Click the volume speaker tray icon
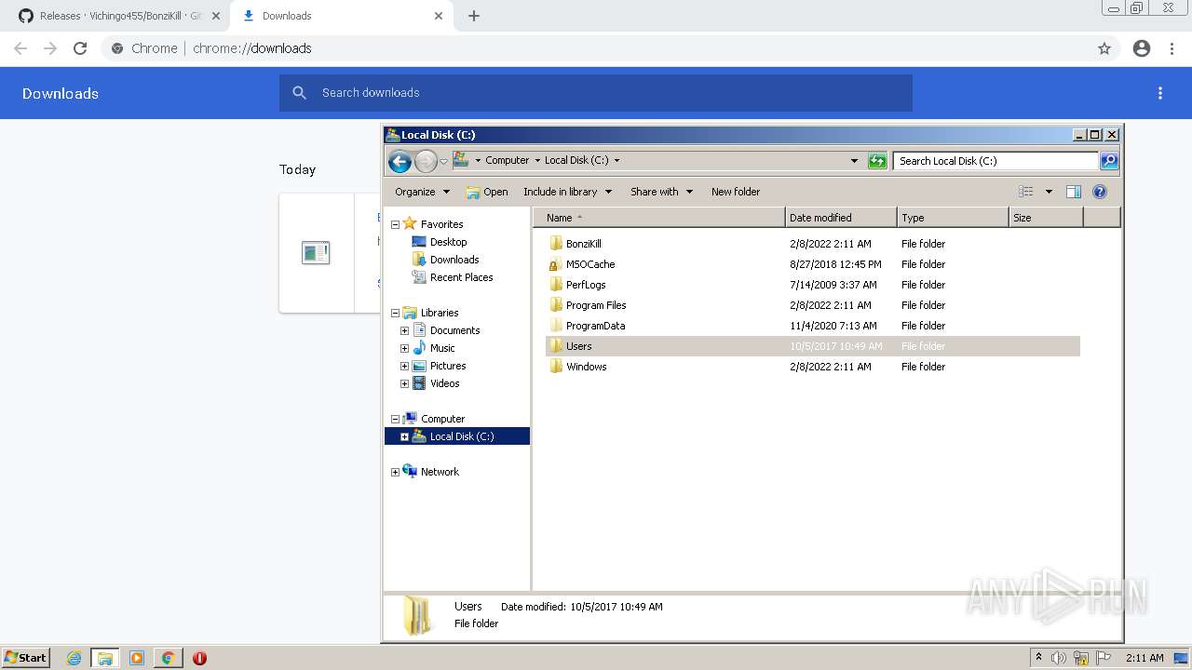Screen dimensions: 1192x670 pos(1059,658)
